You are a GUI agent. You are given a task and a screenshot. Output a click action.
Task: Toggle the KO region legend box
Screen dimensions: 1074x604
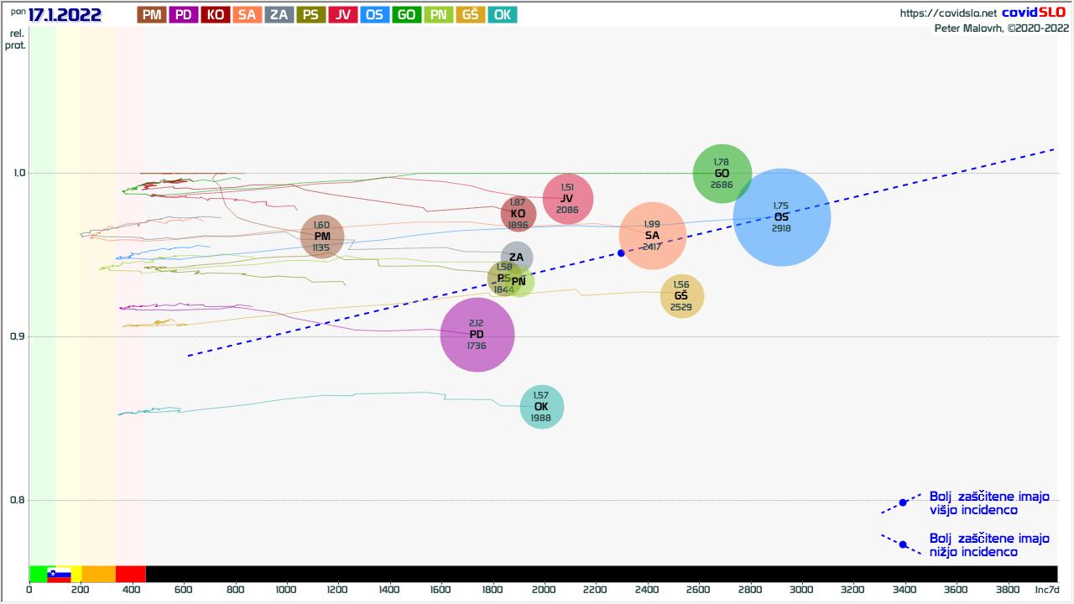(x=216, y=14)
